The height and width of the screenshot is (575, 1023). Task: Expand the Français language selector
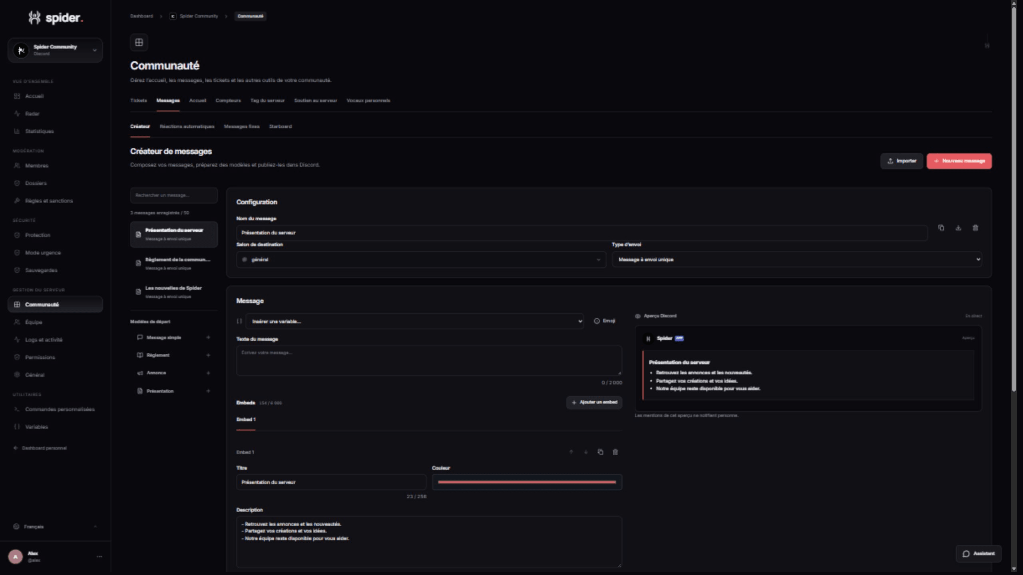(x=55, y=527)
